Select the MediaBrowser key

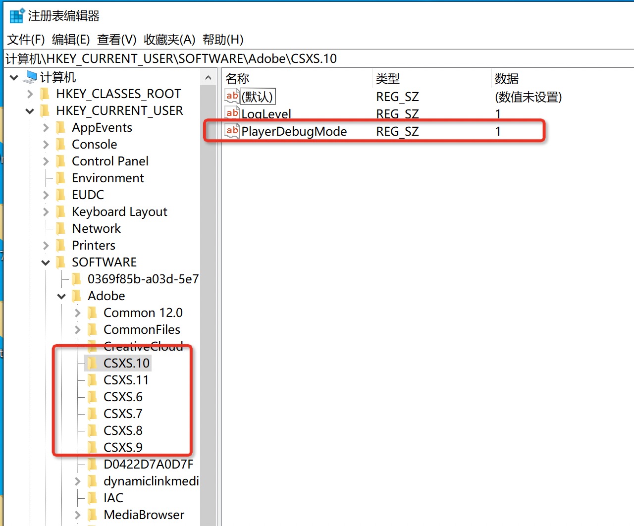click(x=144, y=515)
